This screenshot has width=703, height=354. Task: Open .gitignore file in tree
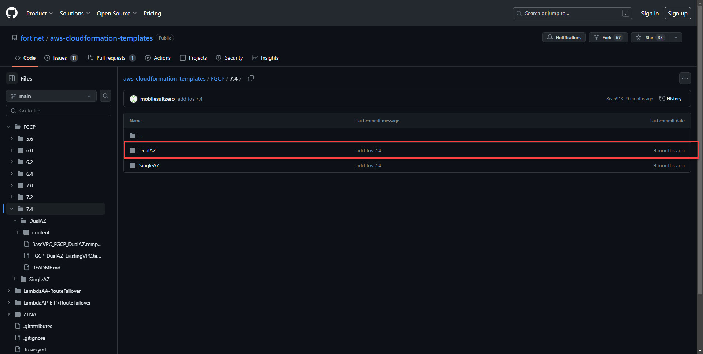click(34, 338)
